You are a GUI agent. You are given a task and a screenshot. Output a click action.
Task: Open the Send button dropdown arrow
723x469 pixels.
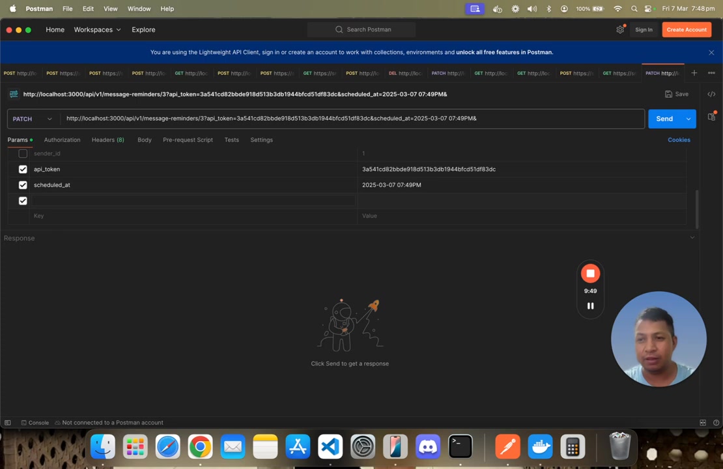(688, 119)
